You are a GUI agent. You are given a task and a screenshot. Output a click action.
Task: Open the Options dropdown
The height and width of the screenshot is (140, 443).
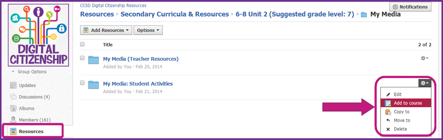point(148,30)
